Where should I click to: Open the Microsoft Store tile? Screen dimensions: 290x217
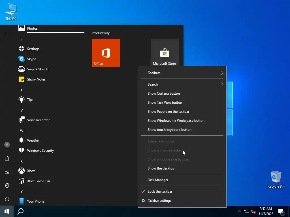point(165,52)
